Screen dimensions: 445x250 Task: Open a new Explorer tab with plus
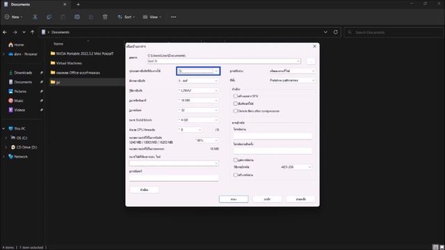(78, 5)
